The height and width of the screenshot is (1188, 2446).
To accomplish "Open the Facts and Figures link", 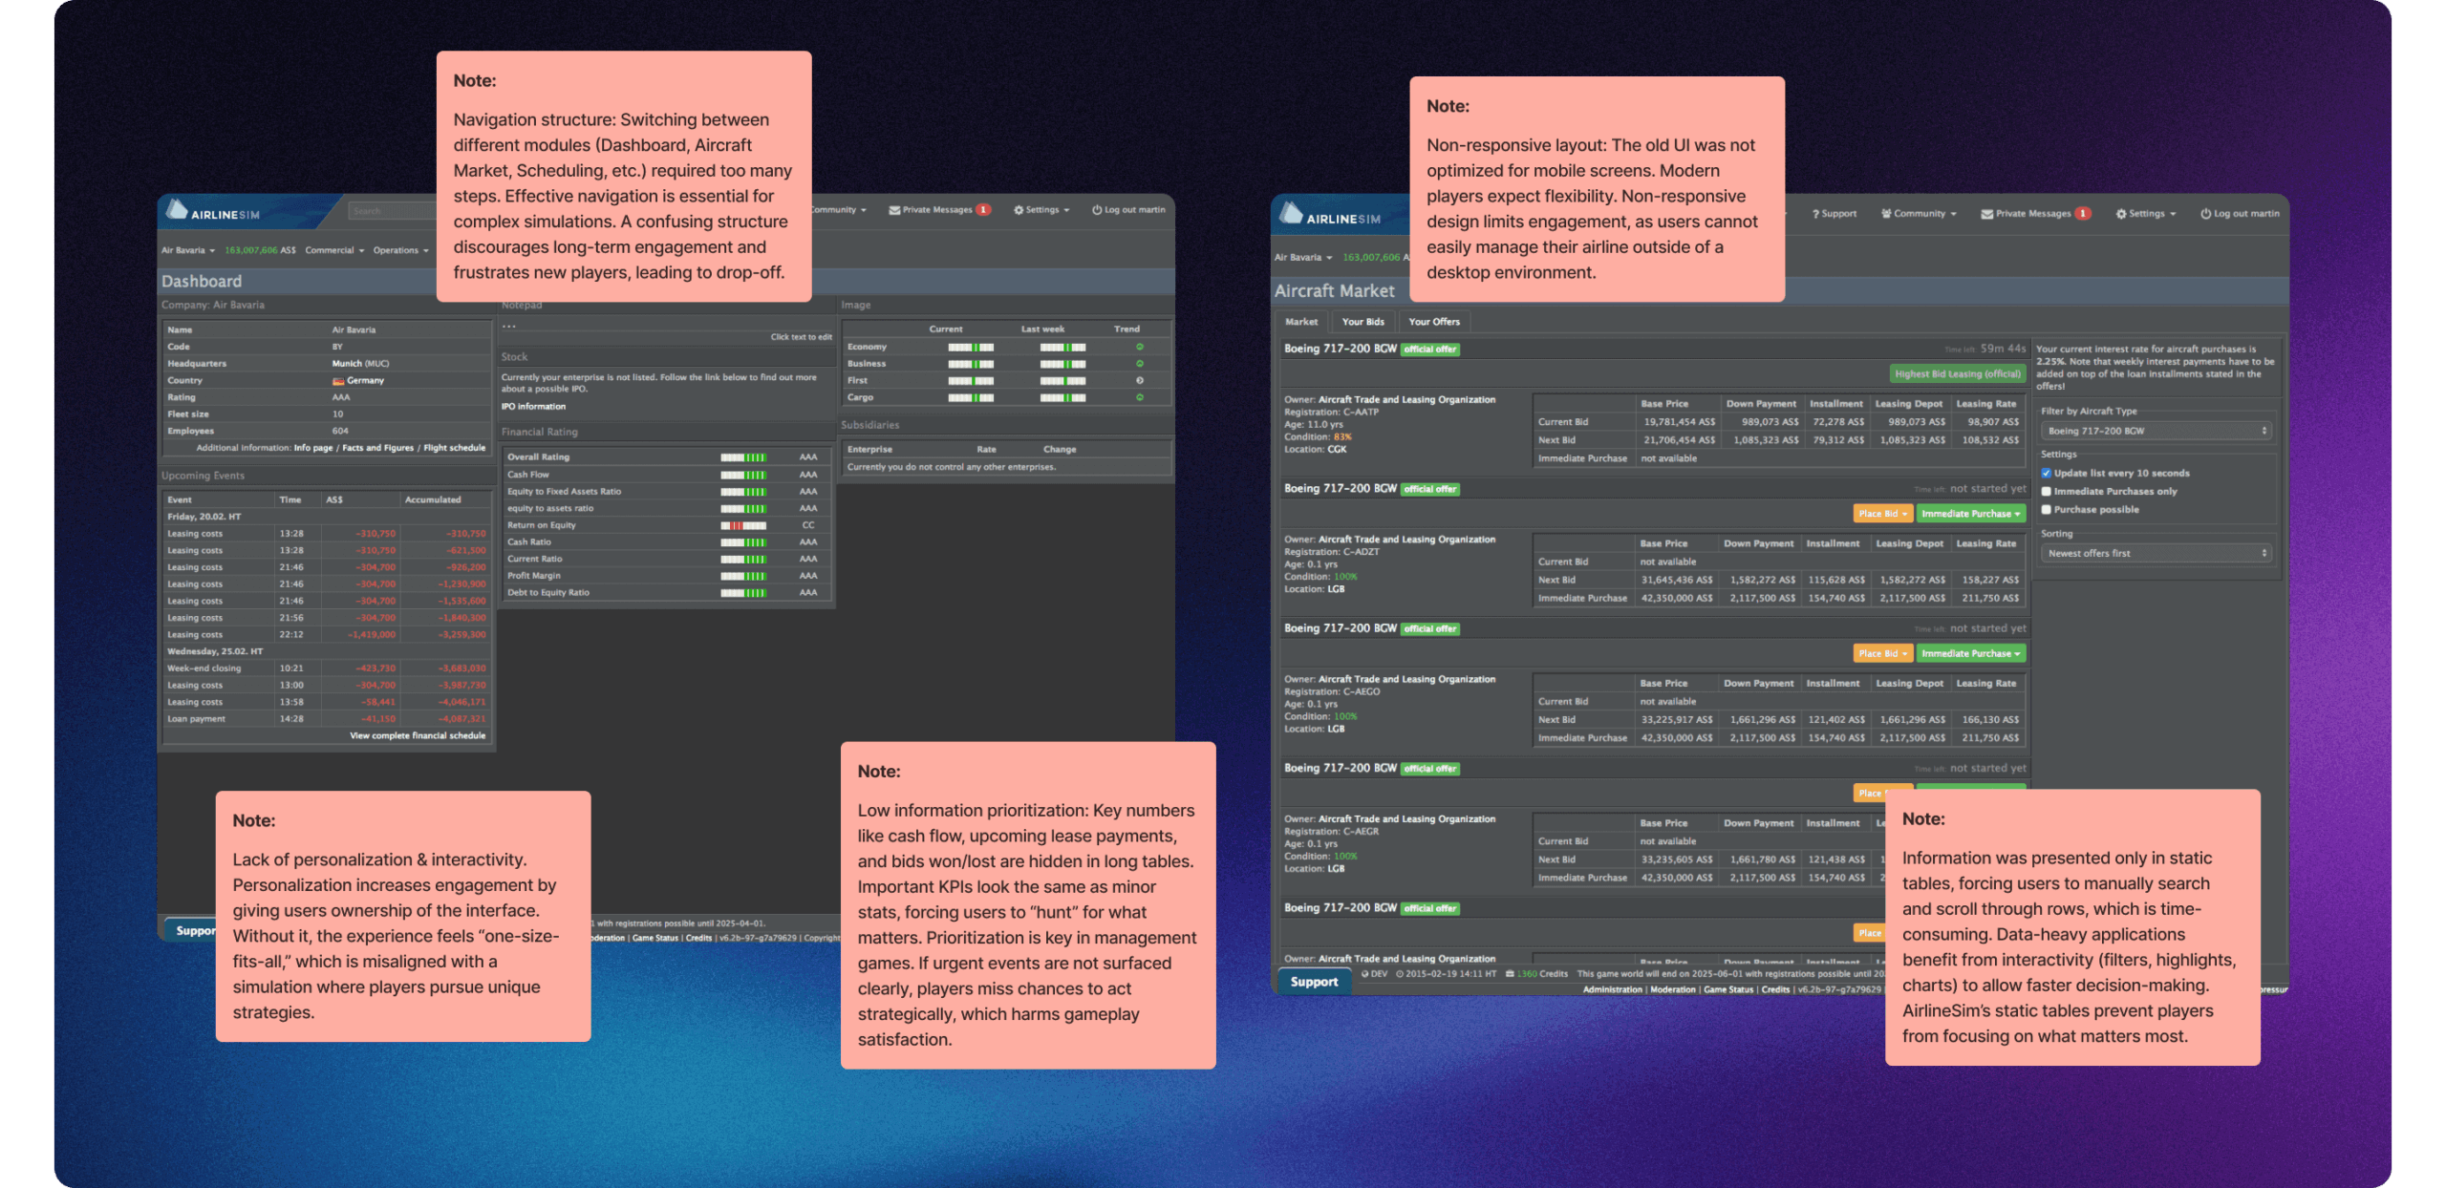I will point(377,448).
